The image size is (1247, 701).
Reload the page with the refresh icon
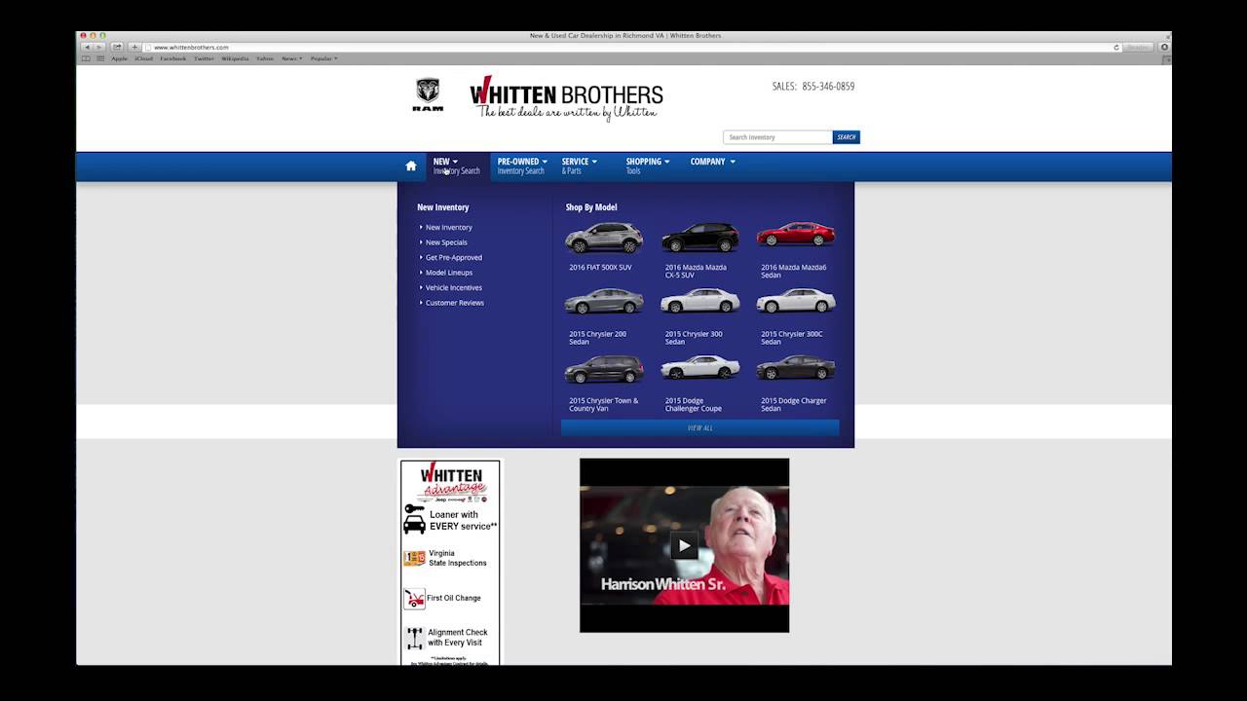click(1116, 47)
